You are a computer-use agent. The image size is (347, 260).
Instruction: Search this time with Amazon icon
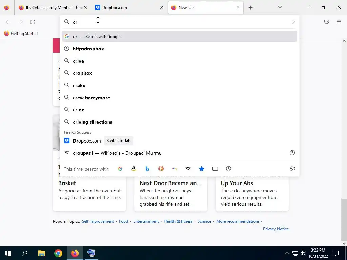[134, 169]
